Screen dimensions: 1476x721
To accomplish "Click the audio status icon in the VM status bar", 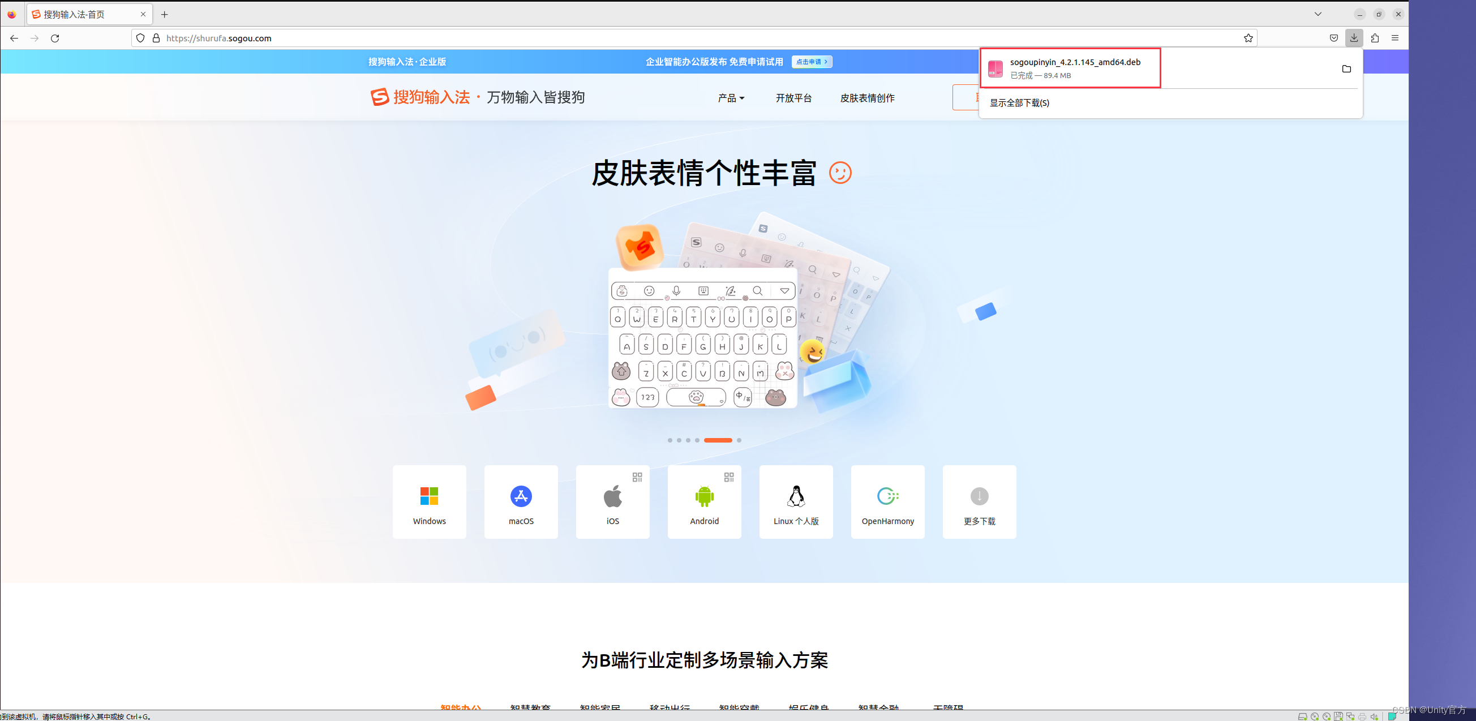I will coord(1374,716).
